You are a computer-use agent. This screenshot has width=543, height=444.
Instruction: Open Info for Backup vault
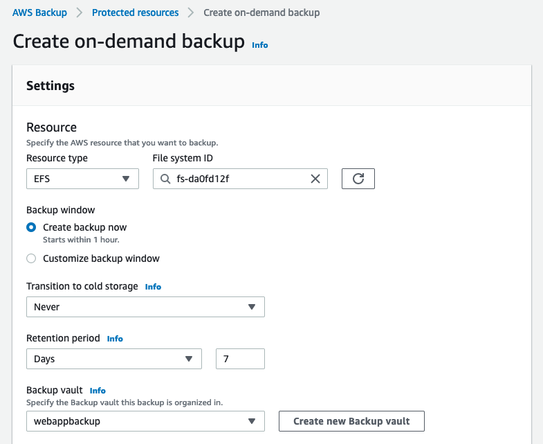click(98, 391)
